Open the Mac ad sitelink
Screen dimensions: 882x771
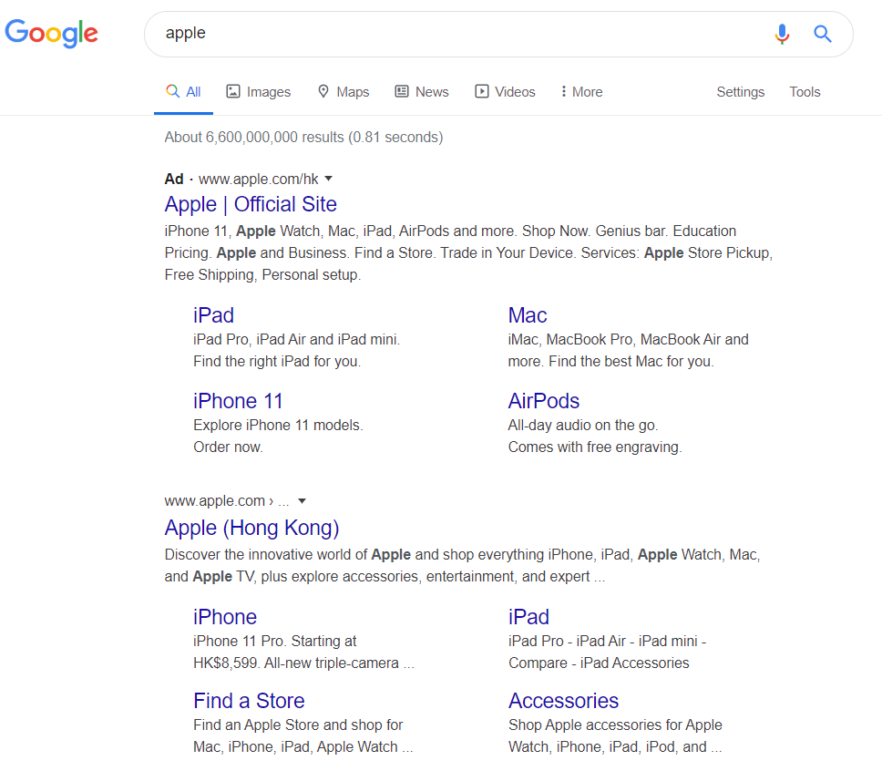tap(527, 315)
